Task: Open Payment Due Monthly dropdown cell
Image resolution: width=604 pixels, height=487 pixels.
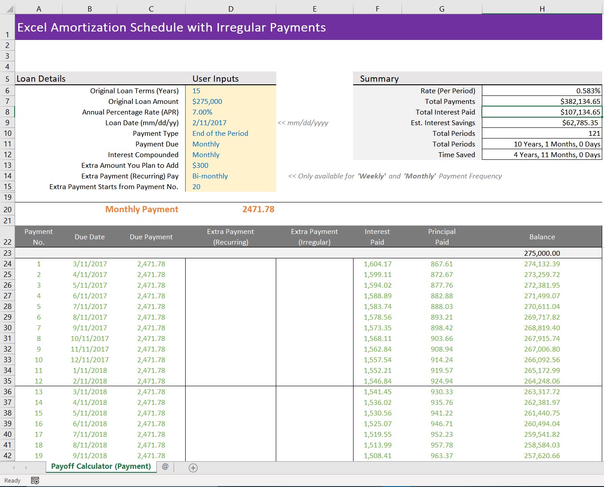Action: (x=230, y=144)
